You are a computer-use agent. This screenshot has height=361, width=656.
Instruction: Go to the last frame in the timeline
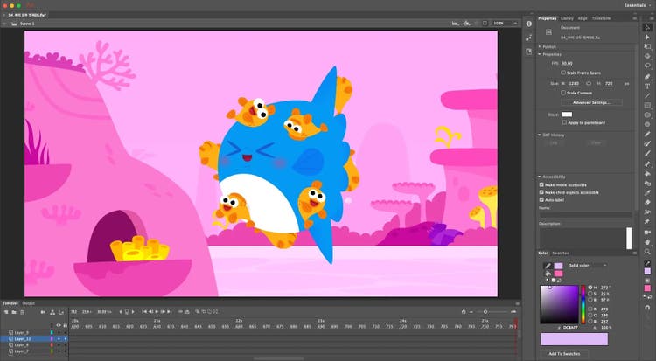pyautogui.click(x=170, y=312)
